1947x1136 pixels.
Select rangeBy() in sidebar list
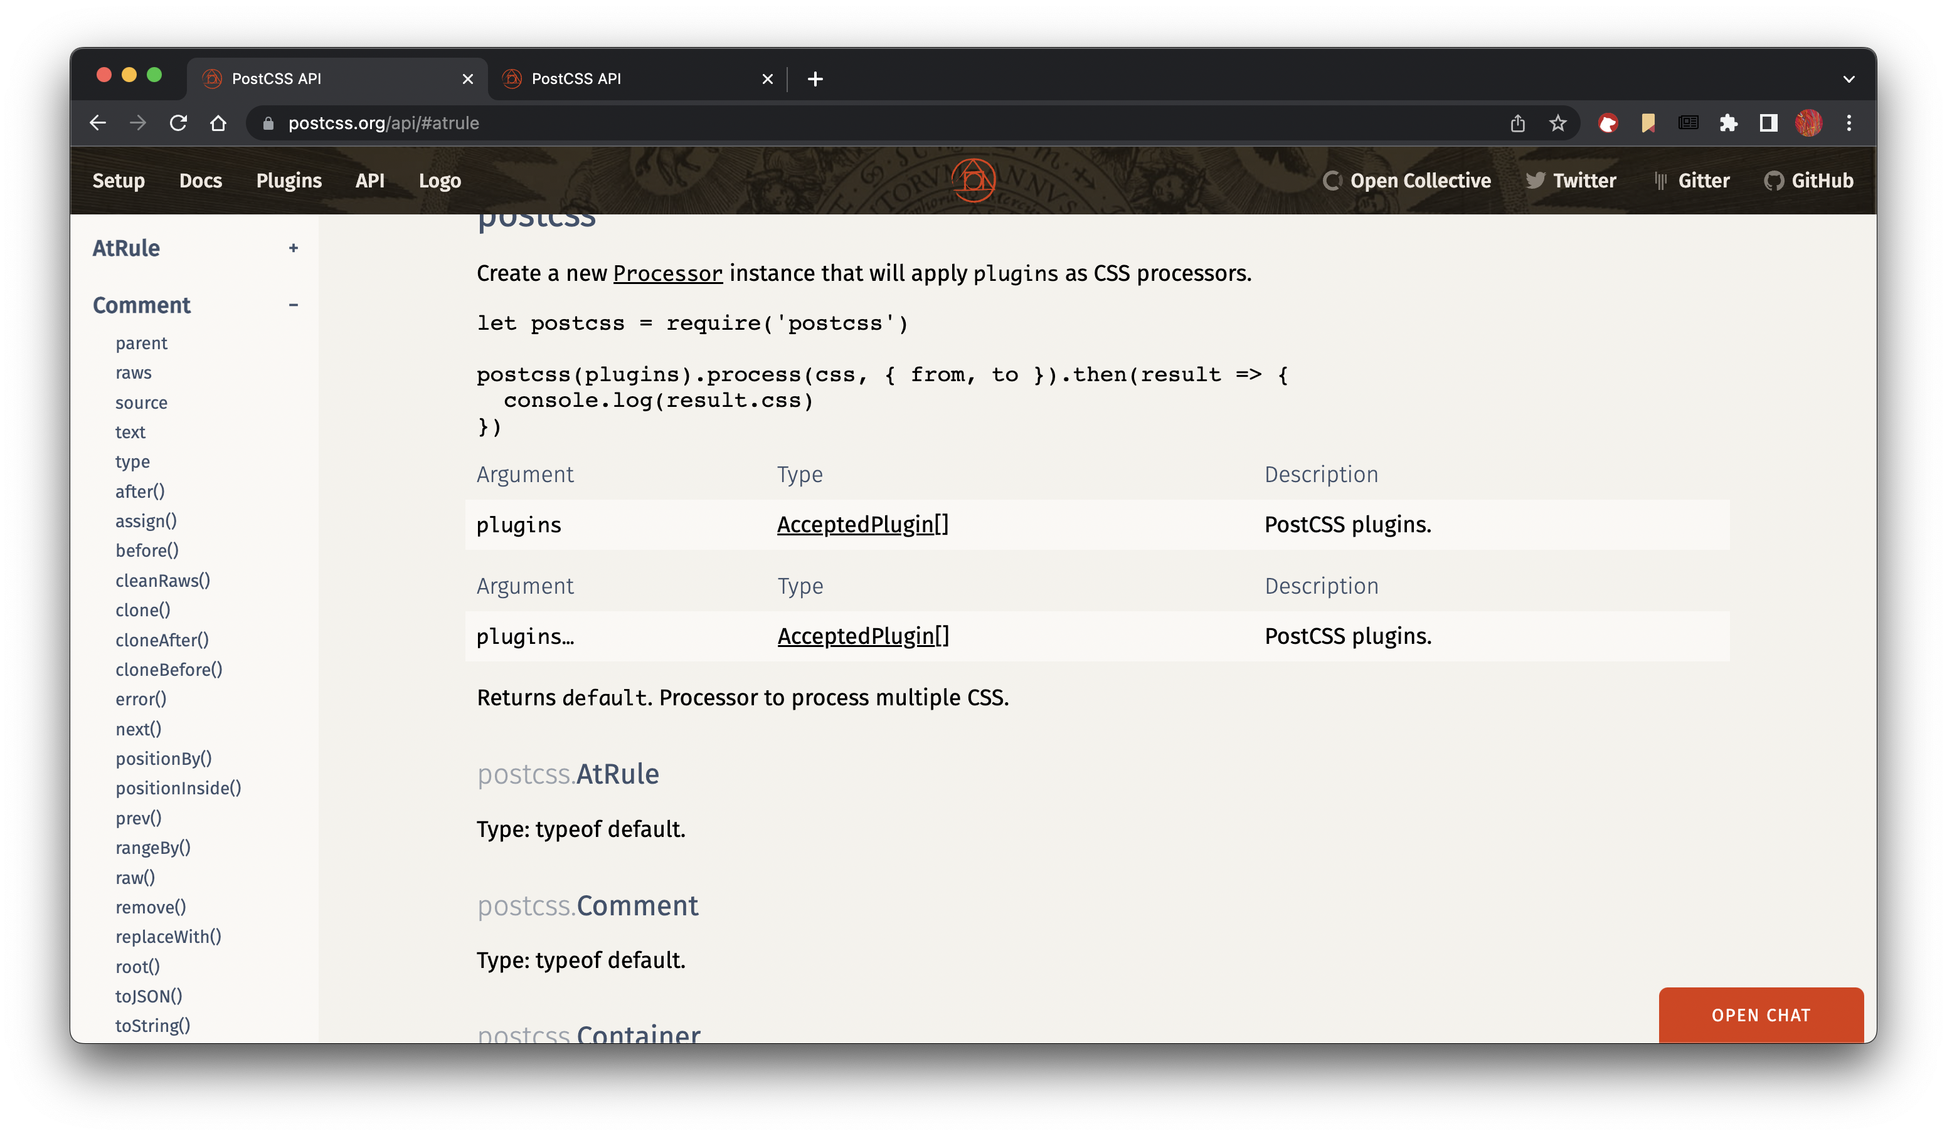coord(153,848)
